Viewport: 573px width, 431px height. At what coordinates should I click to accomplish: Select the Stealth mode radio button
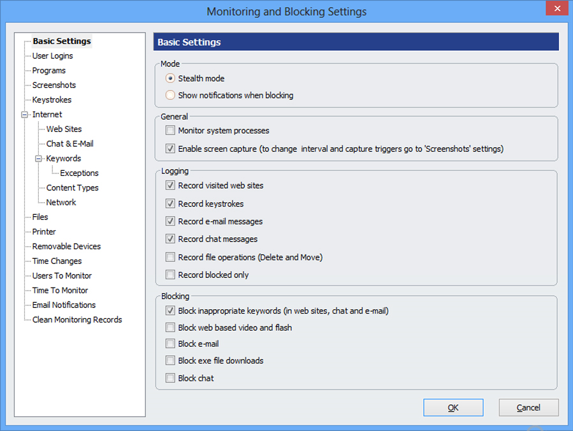[x=170, y=78]
